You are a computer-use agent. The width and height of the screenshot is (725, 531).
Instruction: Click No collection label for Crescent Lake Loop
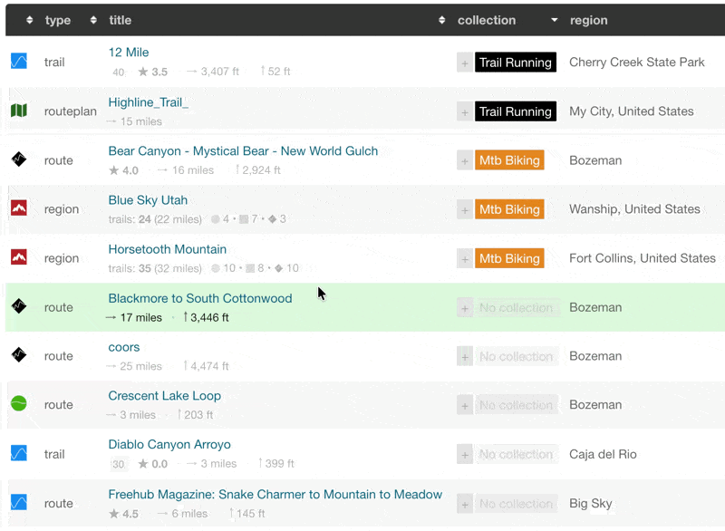tap(515, 405)
